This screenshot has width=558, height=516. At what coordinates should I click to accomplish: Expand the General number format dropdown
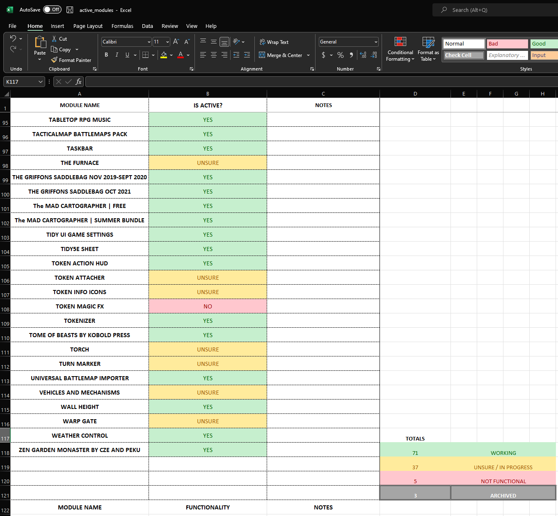point(376,42)
